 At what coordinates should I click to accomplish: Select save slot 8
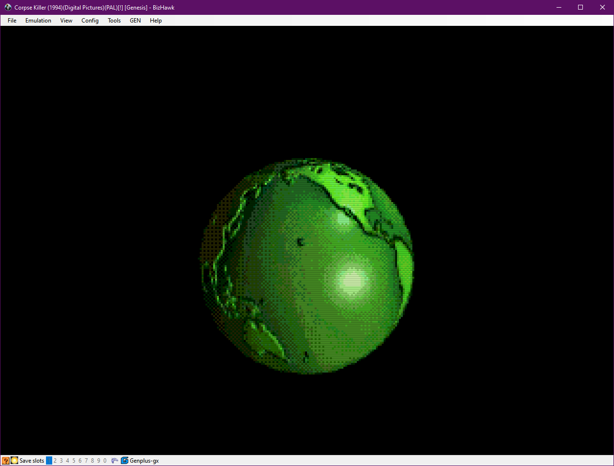tap(92, 461)
